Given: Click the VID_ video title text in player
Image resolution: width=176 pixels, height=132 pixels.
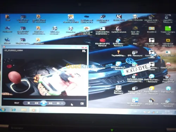Looking at the screenshot, I should click(x=13, y=50).
